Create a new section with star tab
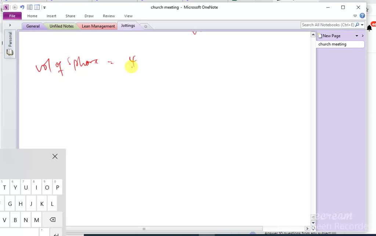This screenshot has height=236, width=376. coord(145,26)
